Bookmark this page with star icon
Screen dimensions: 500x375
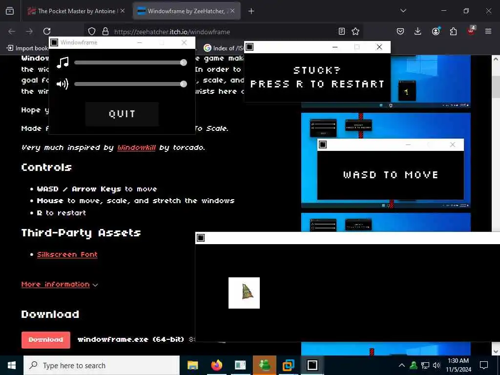point(355,31)
